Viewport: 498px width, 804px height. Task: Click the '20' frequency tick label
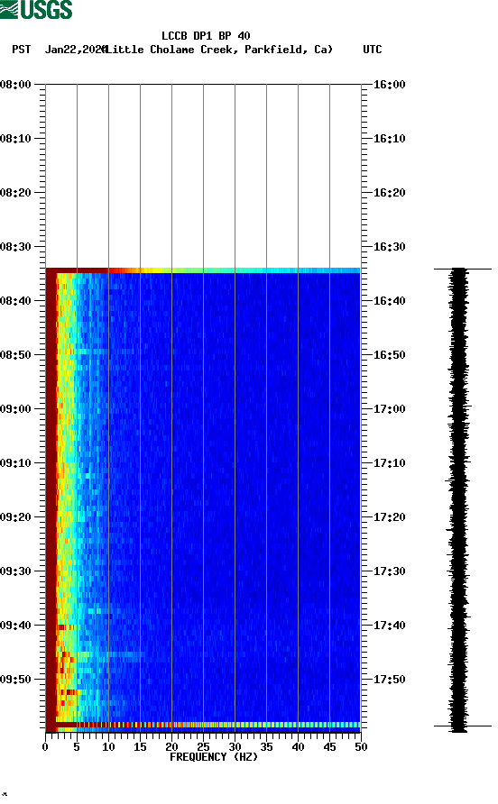tap(171, 747)
